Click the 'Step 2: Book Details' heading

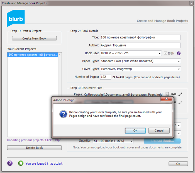[84, 31]
